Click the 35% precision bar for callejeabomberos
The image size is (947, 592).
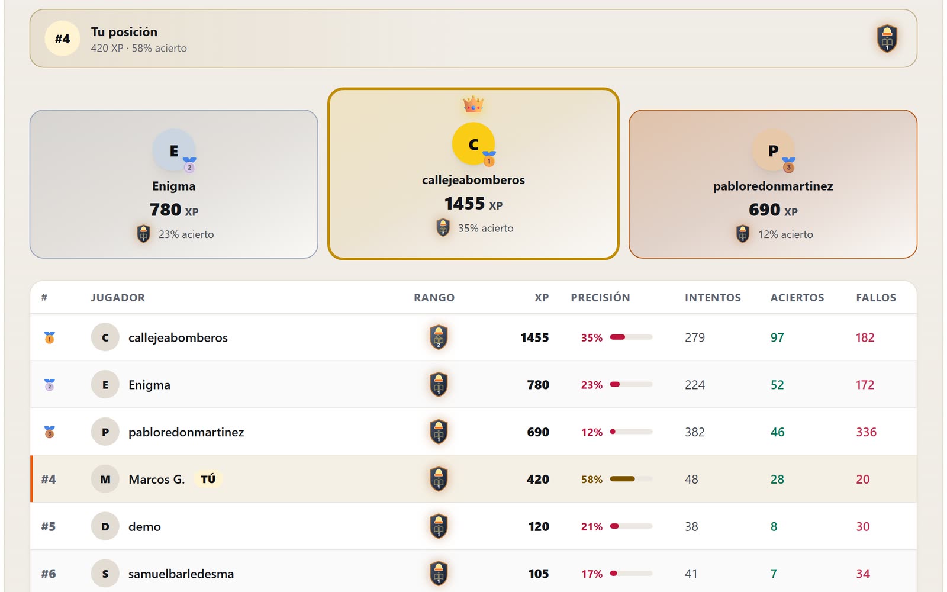tap(631, 337)
